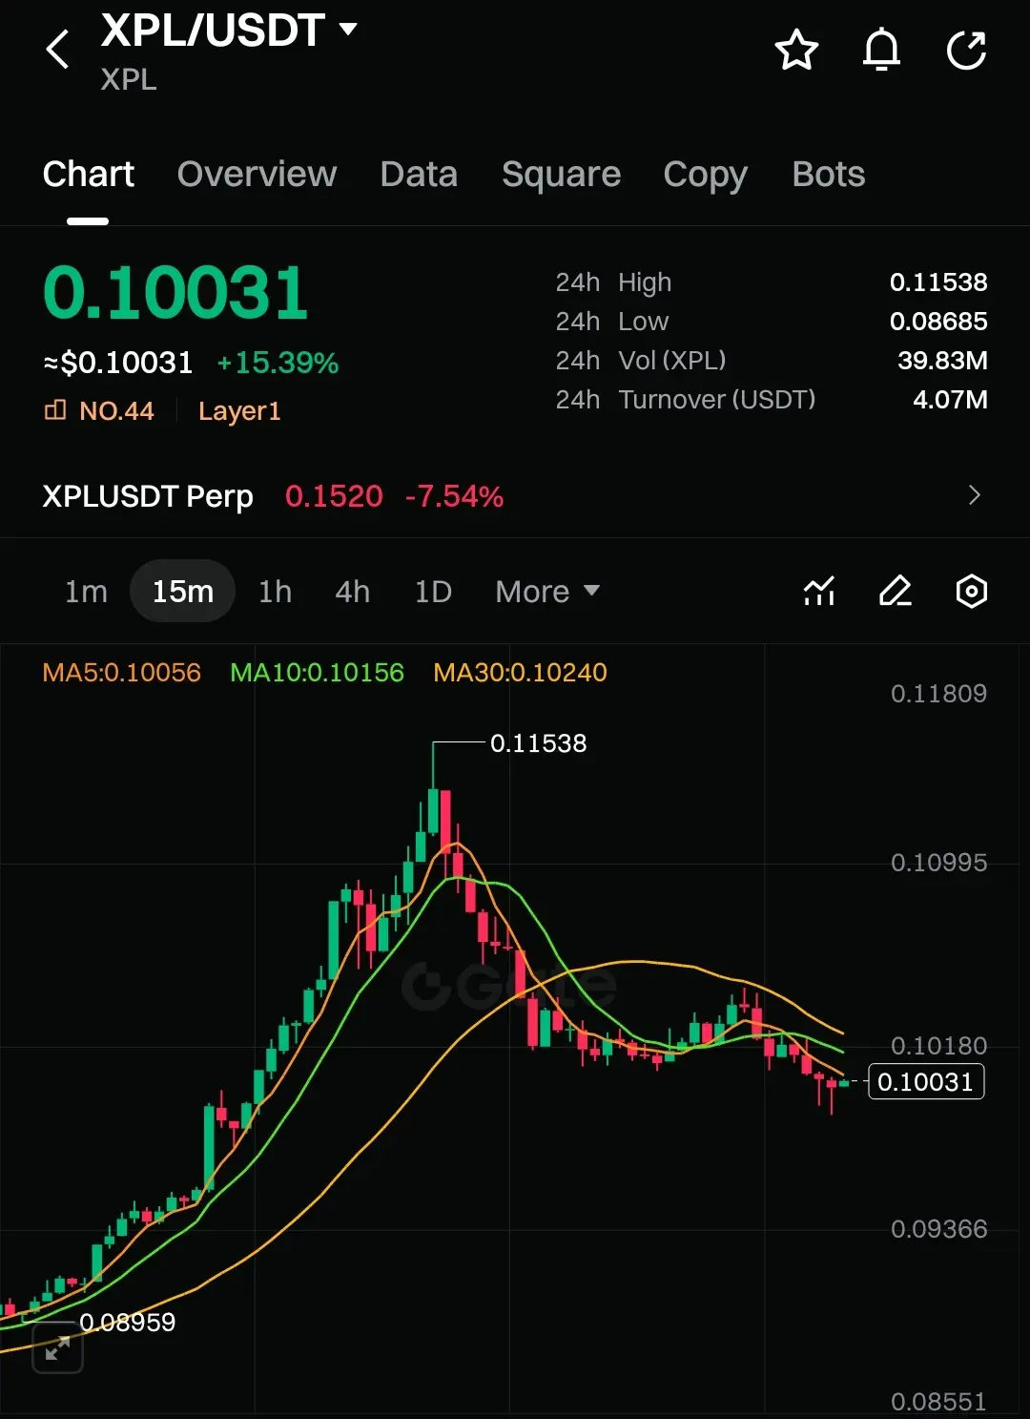Image resolution: width=1030 pixels, height=1419 pixels.
Task: Tap the 24h Low value 0.08685
Action: 938,322
